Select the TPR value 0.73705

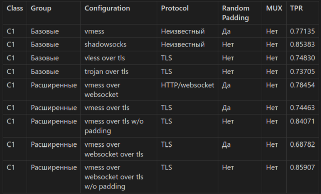[x=302, y=71]
